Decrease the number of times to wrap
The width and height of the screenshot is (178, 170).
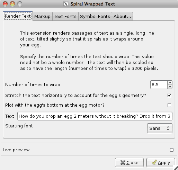pos(170,87)
